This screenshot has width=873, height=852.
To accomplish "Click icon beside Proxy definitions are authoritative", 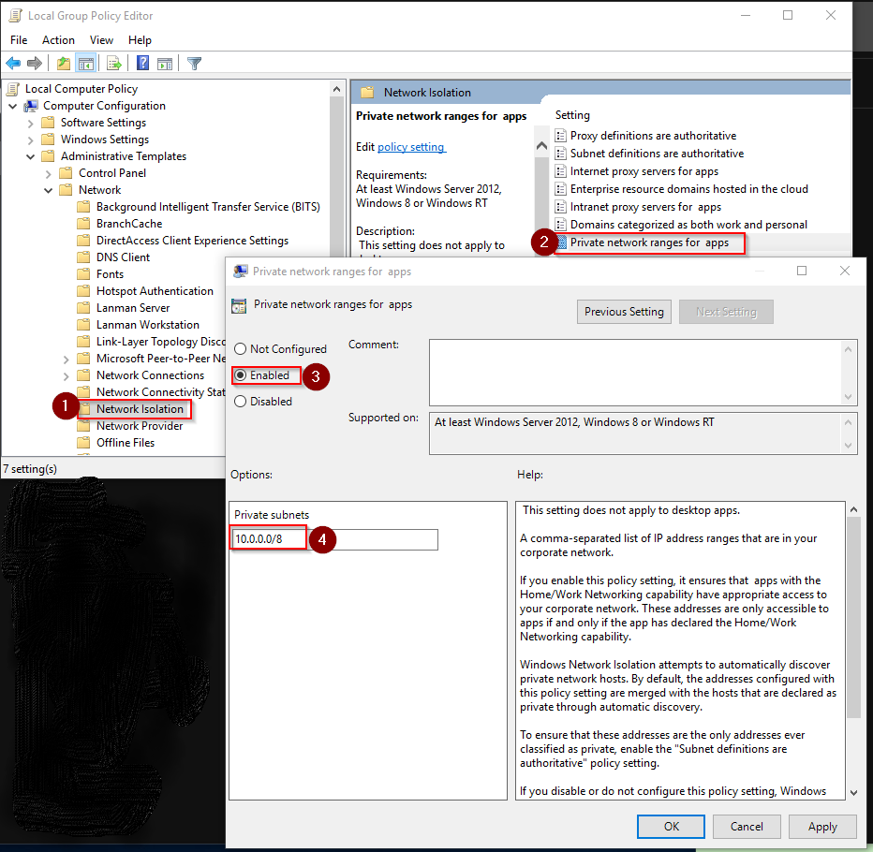I will [x=561, y=136].
